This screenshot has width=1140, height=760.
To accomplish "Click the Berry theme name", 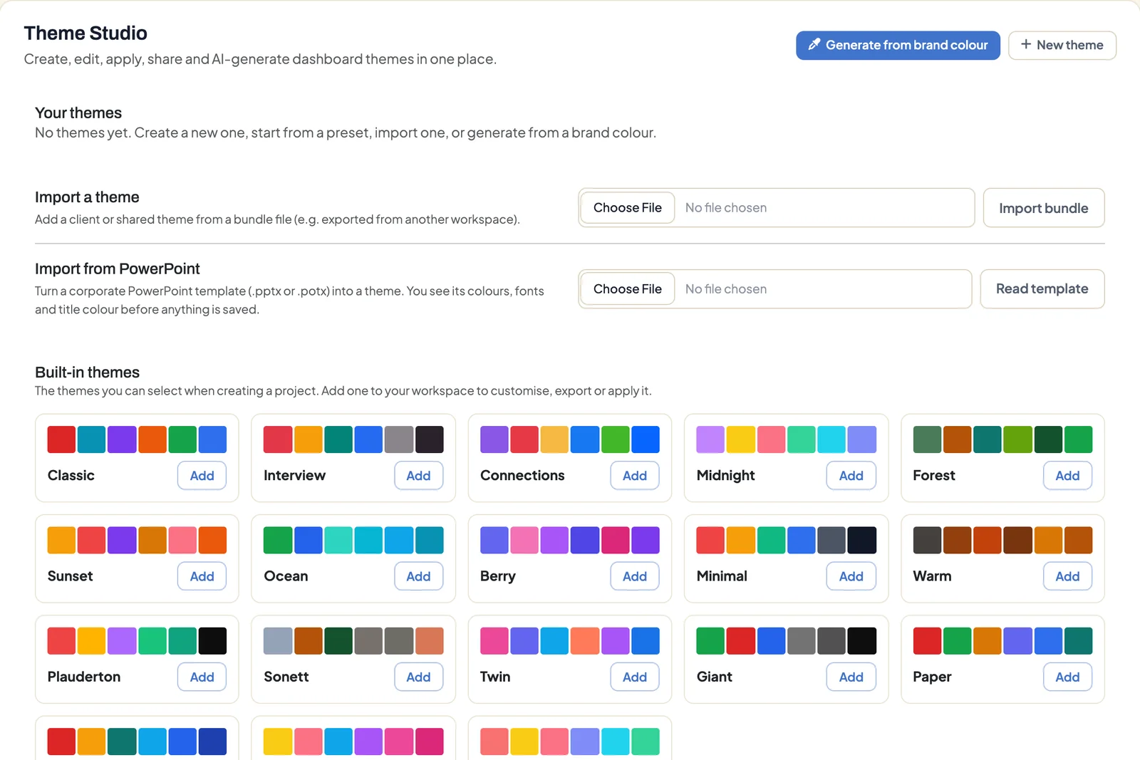I will pos(497,576).
